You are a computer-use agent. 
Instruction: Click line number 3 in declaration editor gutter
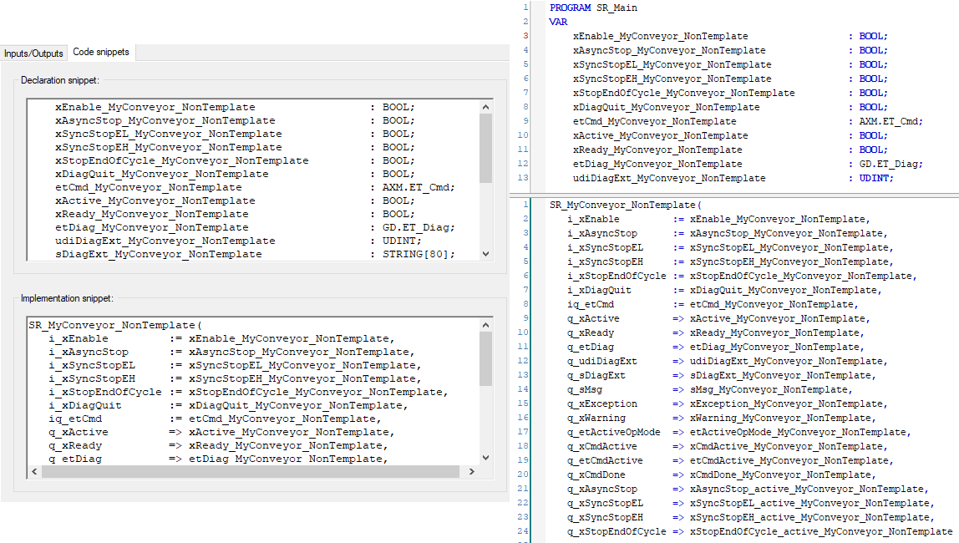coord(525,36)
